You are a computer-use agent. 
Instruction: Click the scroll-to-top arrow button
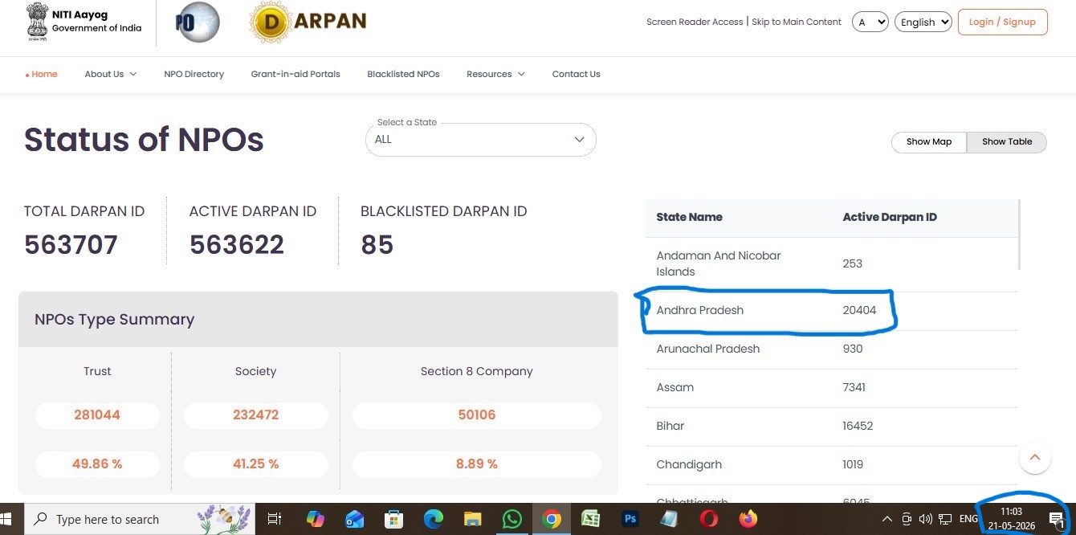tap(1034, 458)
